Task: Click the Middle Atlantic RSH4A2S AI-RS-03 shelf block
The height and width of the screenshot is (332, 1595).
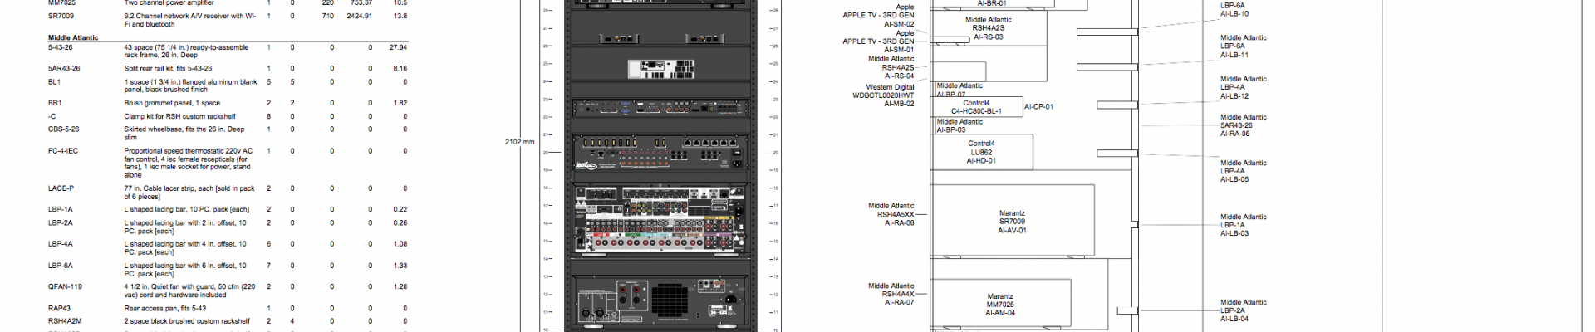Action: click(x=988, y=28)
